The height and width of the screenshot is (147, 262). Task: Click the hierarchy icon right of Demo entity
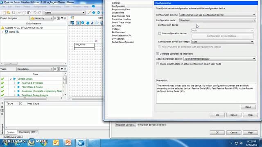pos(17,32)
